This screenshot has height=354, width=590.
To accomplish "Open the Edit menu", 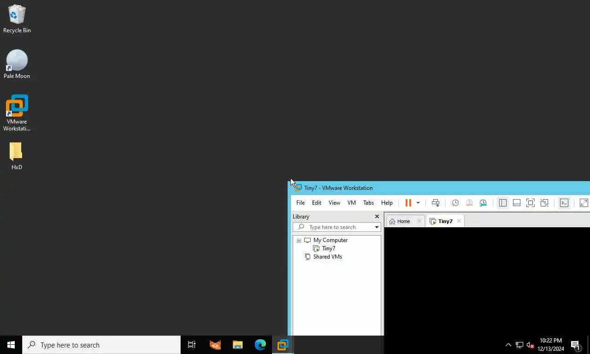I will [x=317, y=203].
